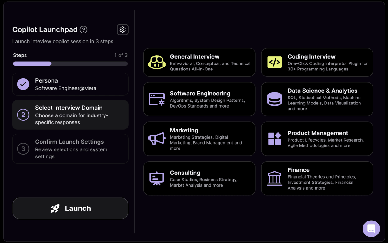Click the Persona step checkmark circle
Image resolution: width=388 pixels, height=243 pixels.
(23, 84)
